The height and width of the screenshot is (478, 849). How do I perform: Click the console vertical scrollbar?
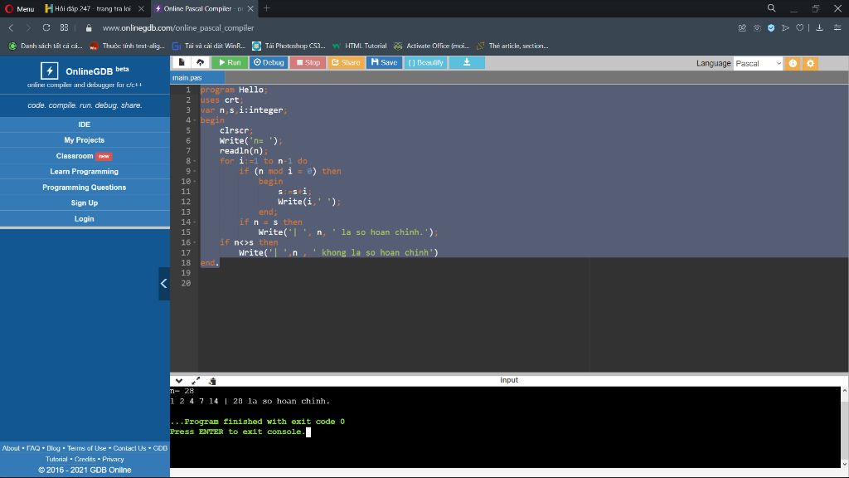pos(844,427)
